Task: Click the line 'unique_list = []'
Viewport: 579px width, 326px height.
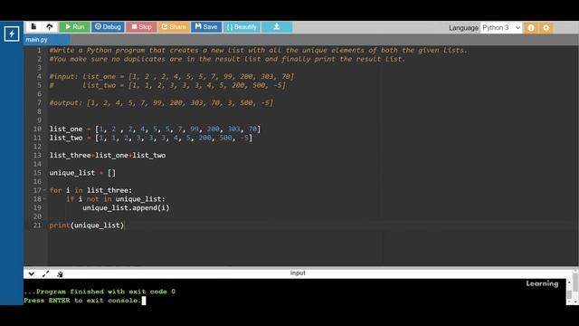Action: (82, 173)
